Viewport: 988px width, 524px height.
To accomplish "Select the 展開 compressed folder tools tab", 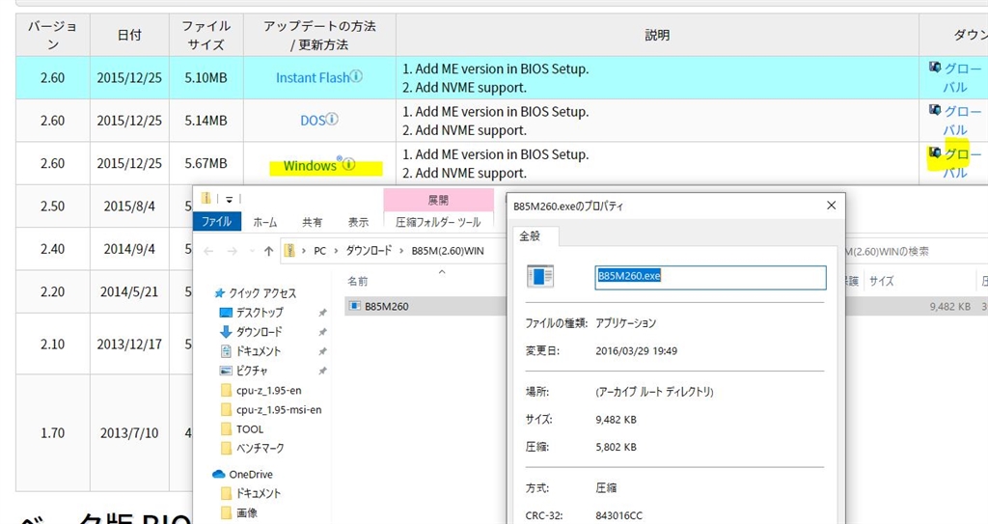I will click(438, 201).
